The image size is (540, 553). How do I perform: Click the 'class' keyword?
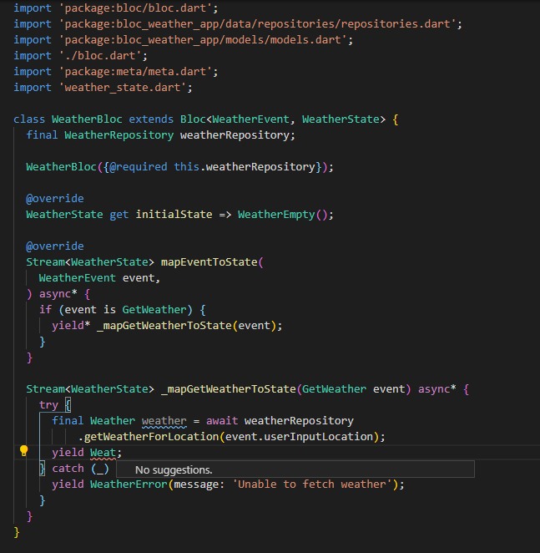point(29,119)
